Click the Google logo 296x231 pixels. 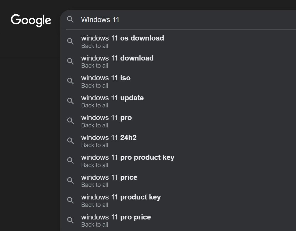pyautogui.click(x=31, y=21)
